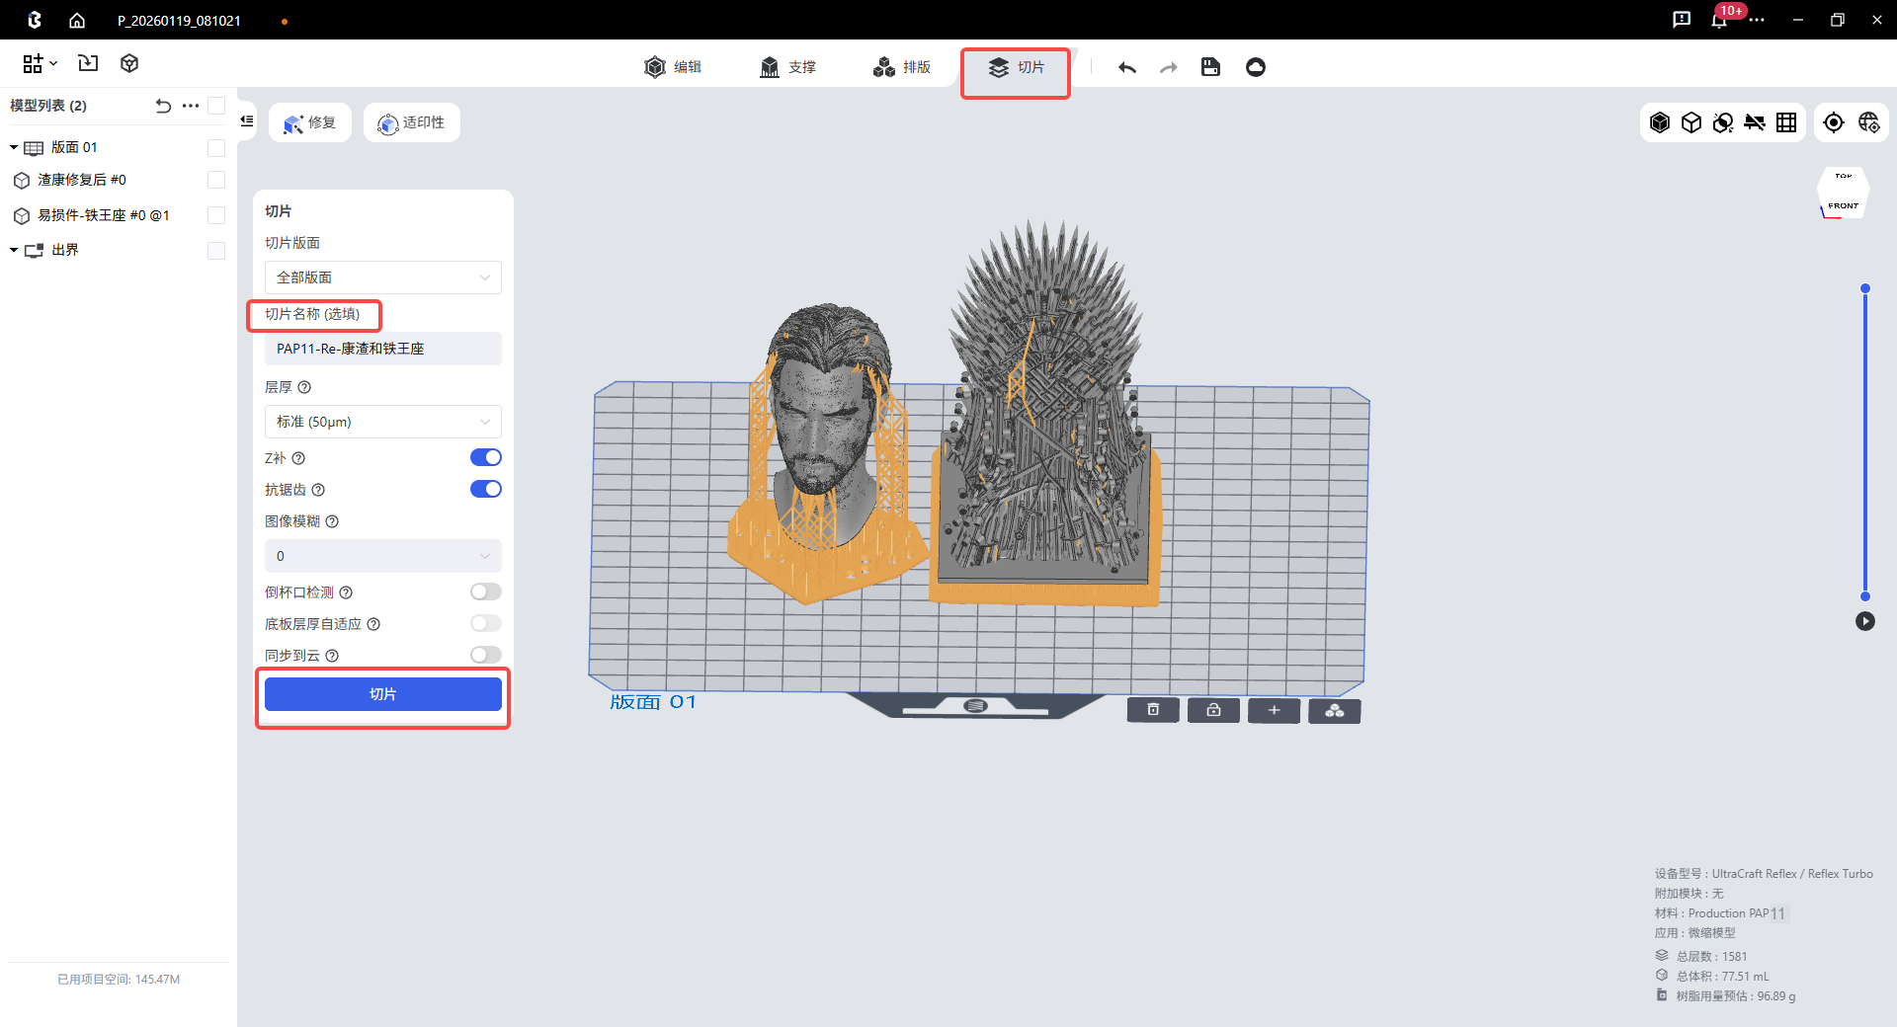The image size is (1897, 1027).
Task: Open globe view settings icon
Action: (1868, 122)
